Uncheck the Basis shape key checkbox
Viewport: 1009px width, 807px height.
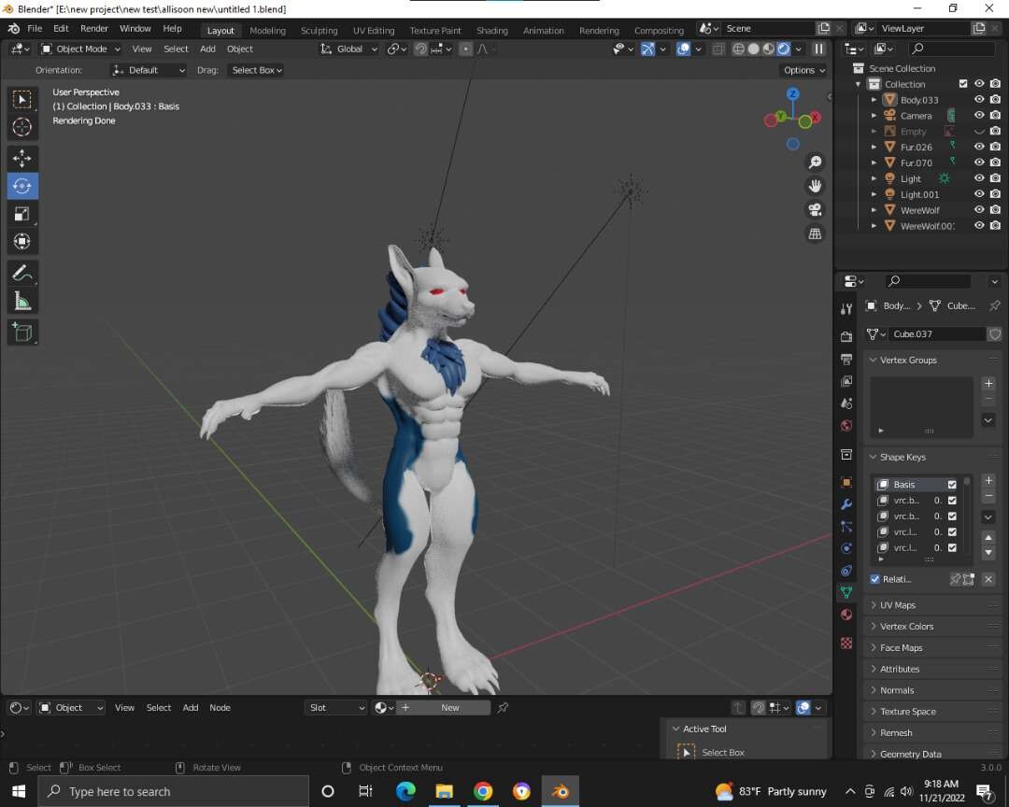click(951, 484)
